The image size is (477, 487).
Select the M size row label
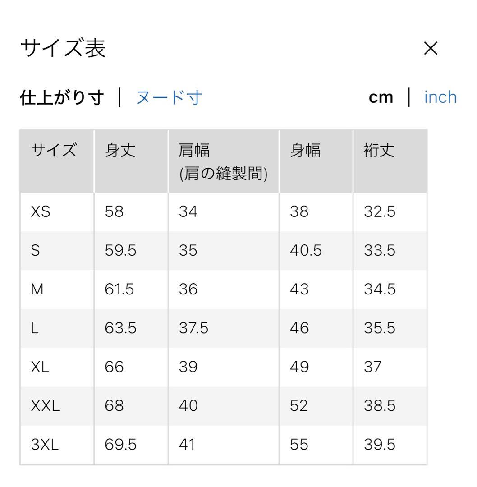click(37, 289)
